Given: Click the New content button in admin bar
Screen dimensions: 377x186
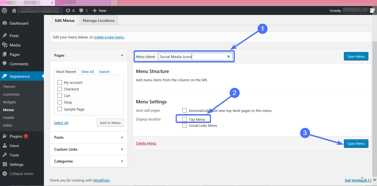Looking at the screenshot, I should tap(99, 11).
